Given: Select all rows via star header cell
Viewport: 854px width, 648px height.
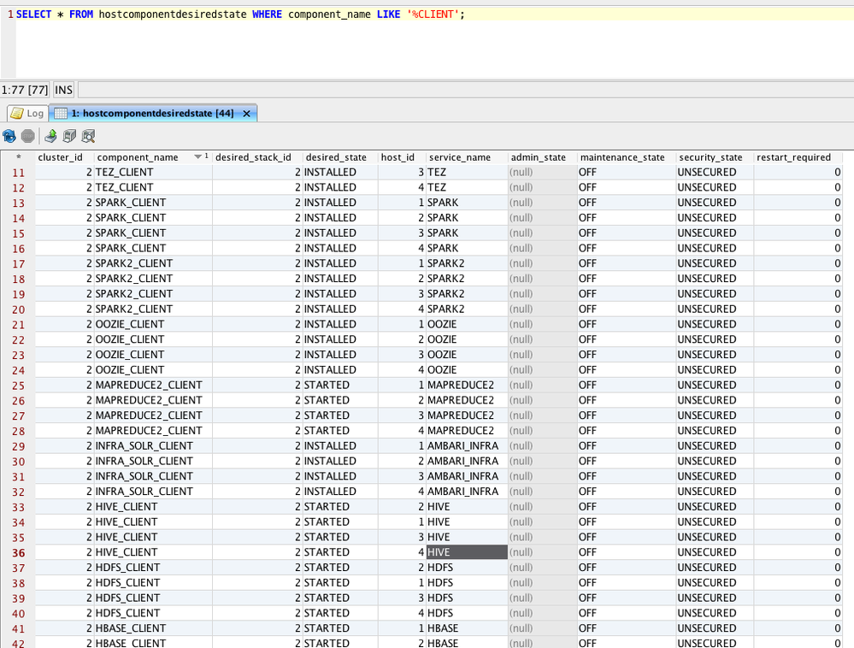Looking at the screenshot, I should click(18, 157).
